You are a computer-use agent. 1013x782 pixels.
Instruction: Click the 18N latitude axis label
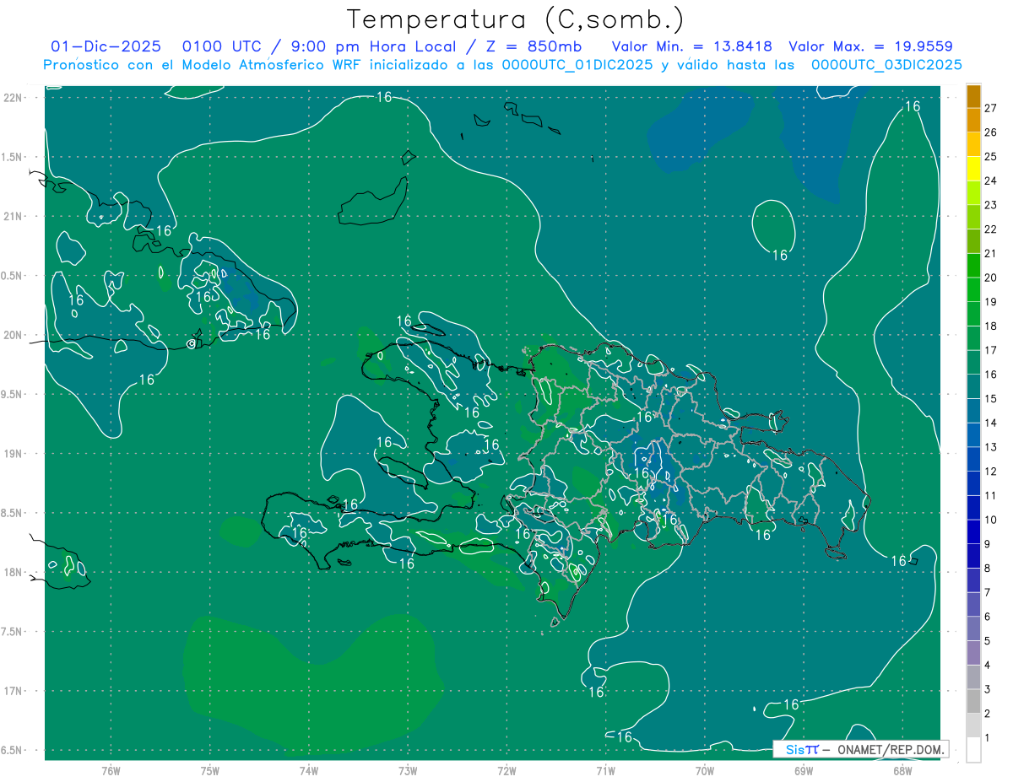point(14,572)
